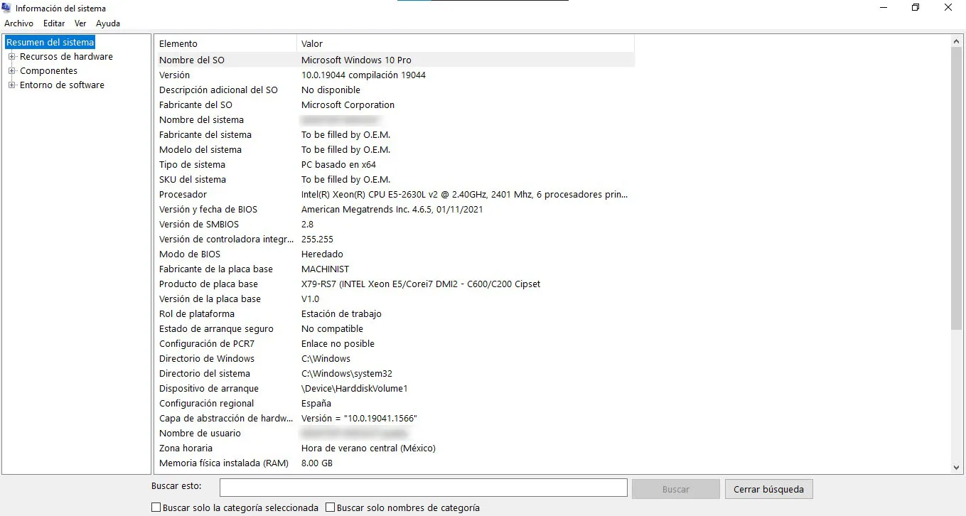Image resolution: width=966 pixels, height=516 pixels.
Task: Expand the Componentes tree node
Action: point(11,71)
